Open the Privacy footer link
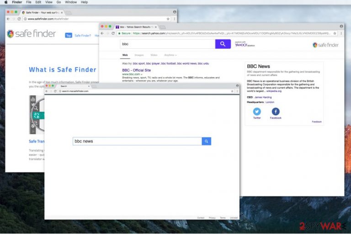Image resolution: width=351 pixels, height=234 pixels. click(212, 218)
